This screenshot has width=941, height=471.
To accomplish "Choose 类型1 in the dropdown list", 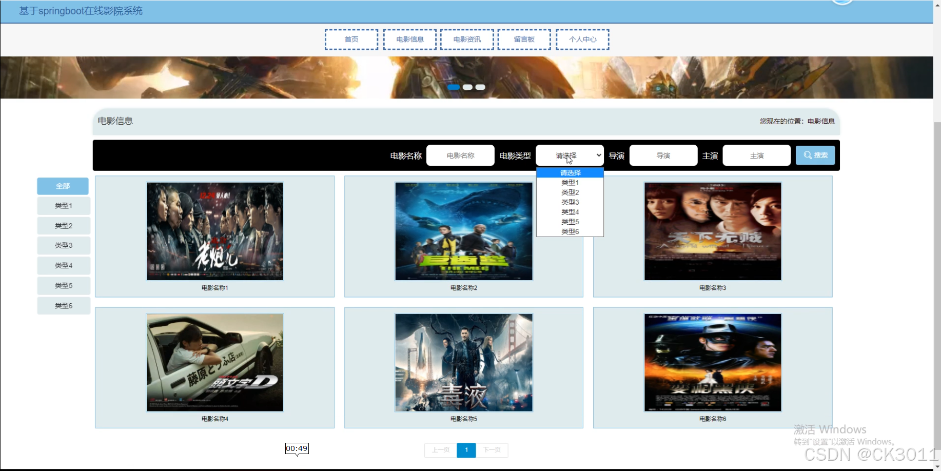I will [x=570, y=183].
